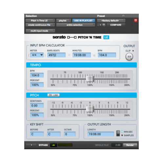Click the pitch slider handle
The image size is (163, 163).
pos(90,109)
